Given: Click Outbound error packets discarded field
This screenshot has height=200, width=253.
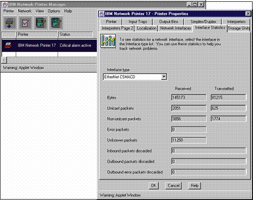Looking at the screenshot, I should click(x=208, y=172).
